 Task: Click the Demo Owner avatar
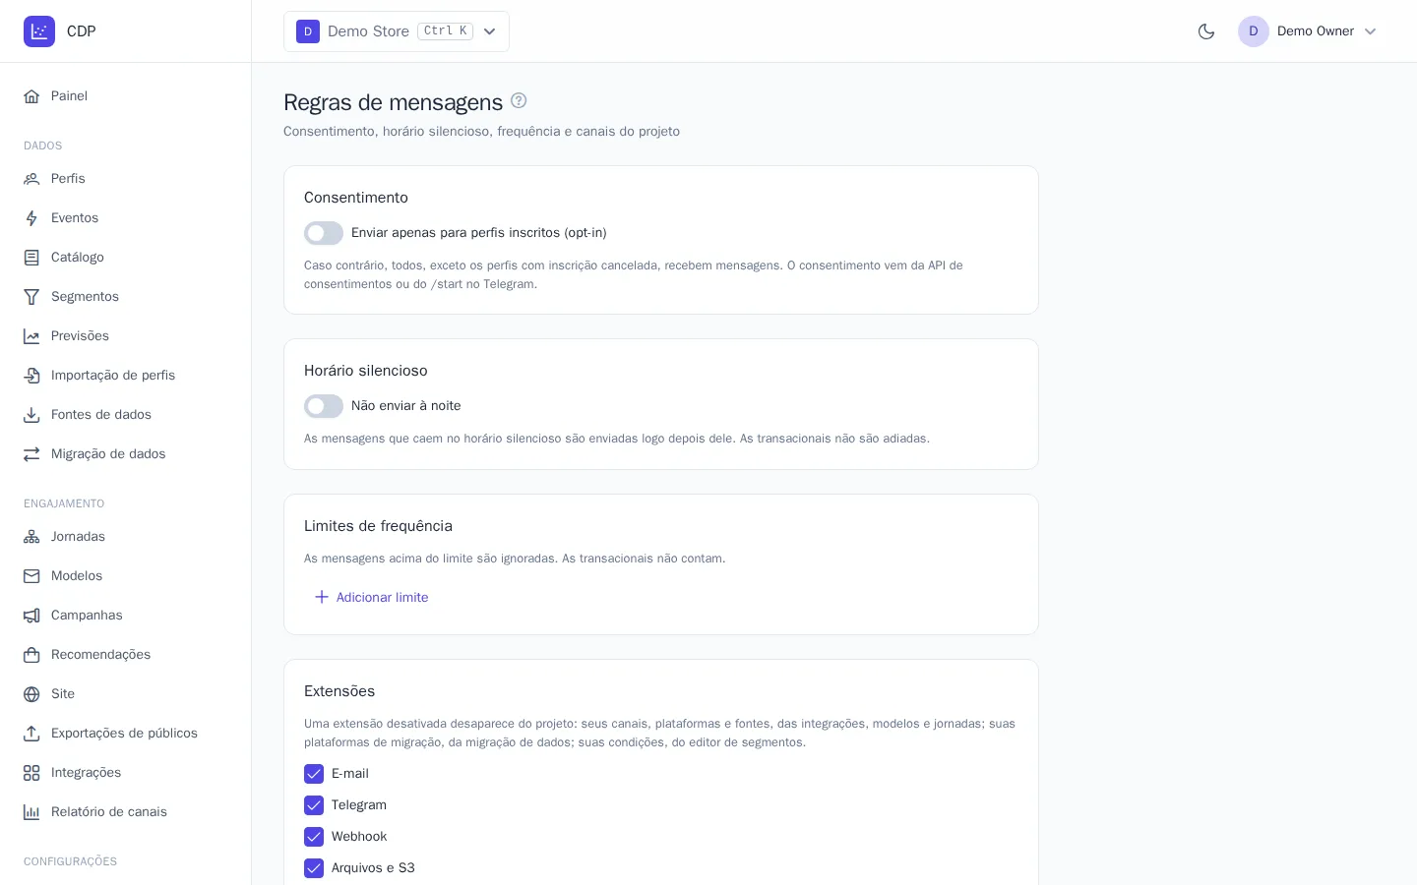(1254, 31)
